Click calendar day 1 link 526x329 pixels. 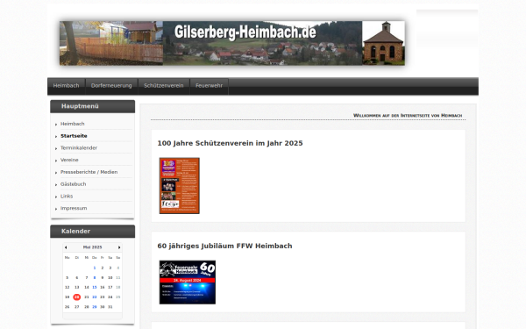coord(95,268)
